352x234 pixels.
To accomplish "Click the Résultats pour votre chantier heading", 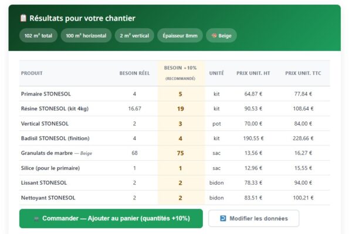I will (82, 18).
